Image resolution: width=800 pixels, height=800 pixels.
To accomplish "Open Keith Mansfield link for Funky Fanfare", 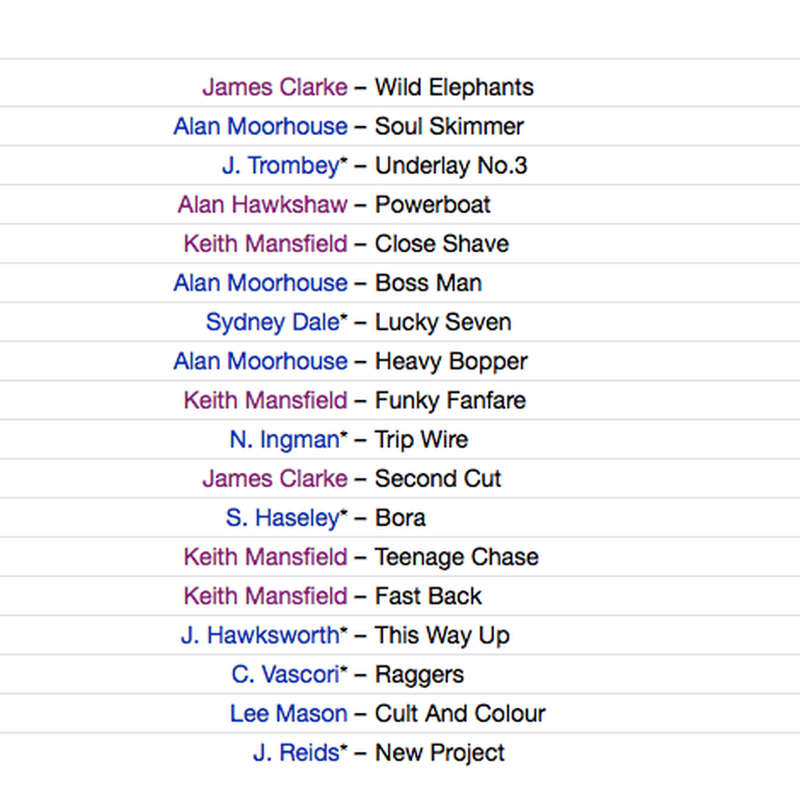I will (266, 401).
